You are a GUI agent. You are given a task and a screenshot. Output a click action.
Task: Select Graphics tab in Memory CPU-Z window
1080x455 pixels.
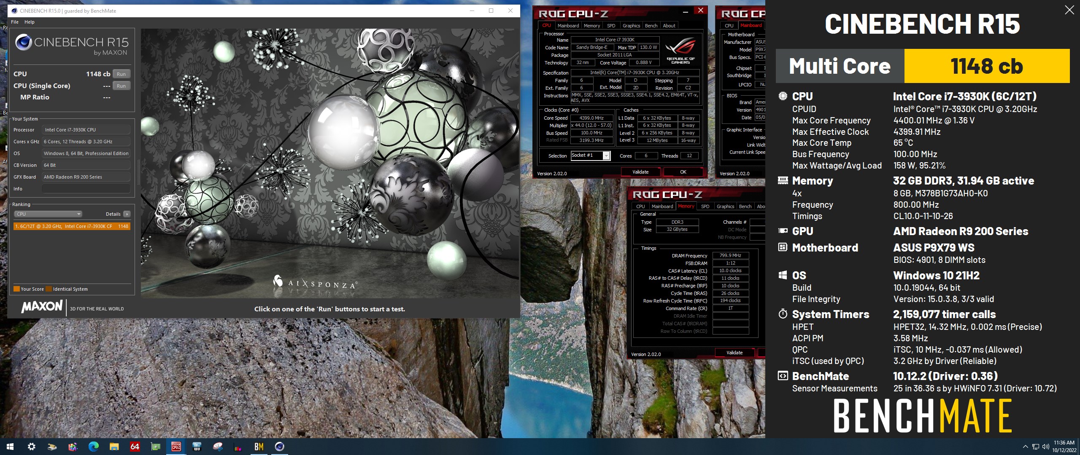coord(726,206)
